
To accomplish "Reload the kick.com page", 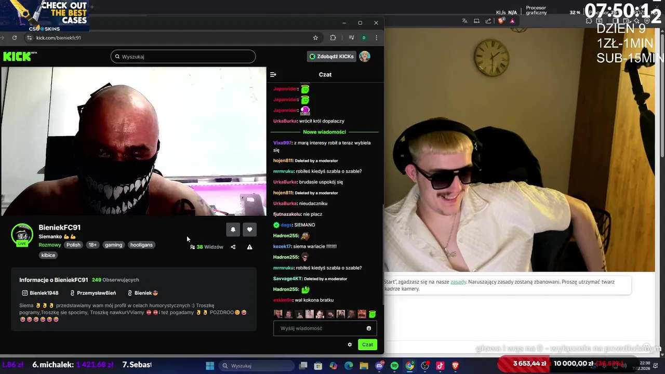I will click(15, 38).
